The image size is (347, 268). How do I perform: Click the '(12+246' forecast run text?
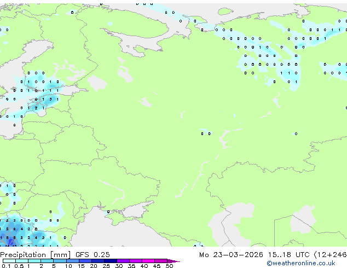330,255
